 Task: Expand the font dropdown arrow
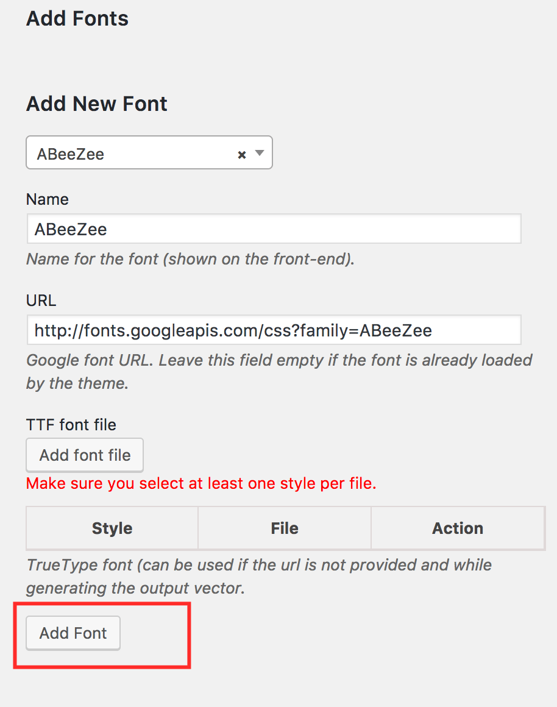[260, 154]
